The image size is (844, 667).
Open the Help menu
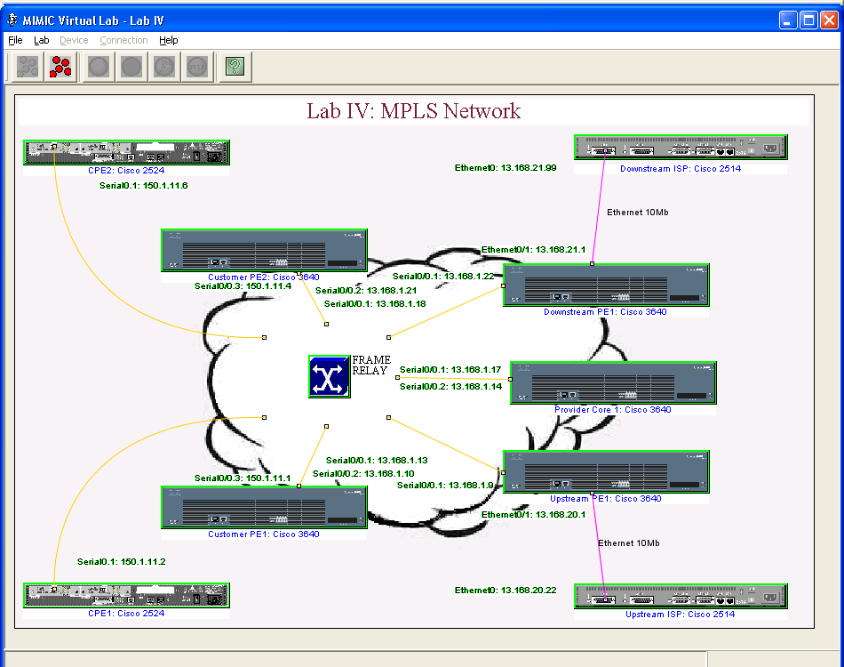pyautogui.click(x=168, y=40)
